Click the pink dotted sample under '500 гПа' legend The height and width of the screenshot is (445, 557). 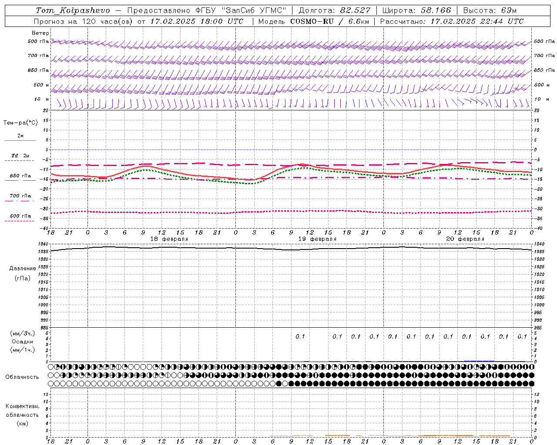point(20,221)
